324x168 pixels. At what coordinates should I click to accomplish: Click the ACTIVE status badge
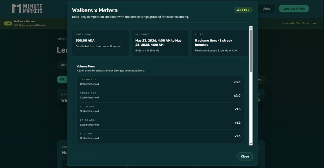tap(243, 10)
